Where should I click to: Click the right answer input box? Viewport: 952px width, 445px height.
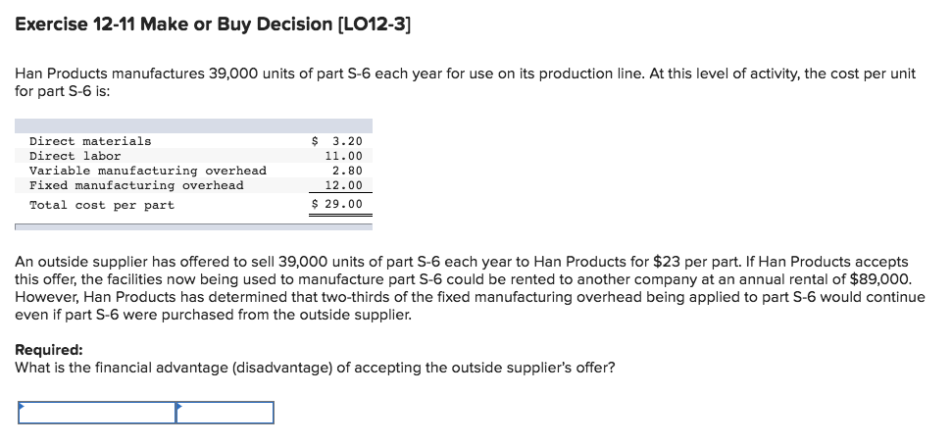pos(225,413)
